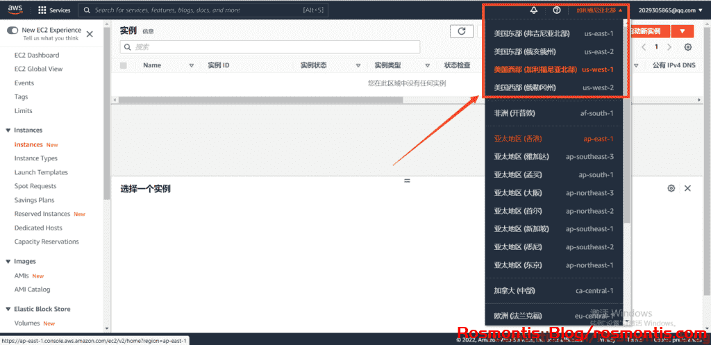Click the Tell us what you think link

[51, 39]
